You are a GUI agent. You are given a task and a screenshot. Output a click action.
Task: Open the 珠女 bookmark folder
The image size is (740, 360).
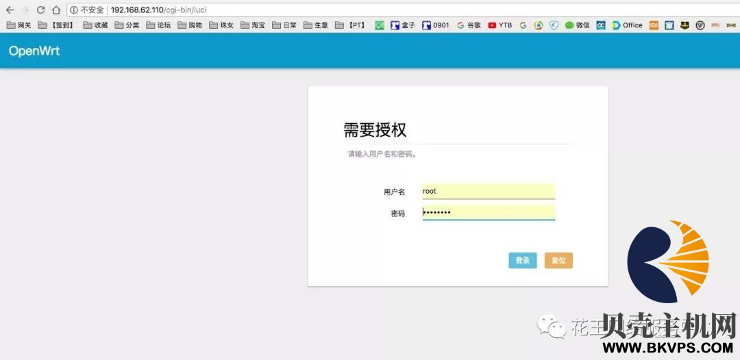click(221, 25)
